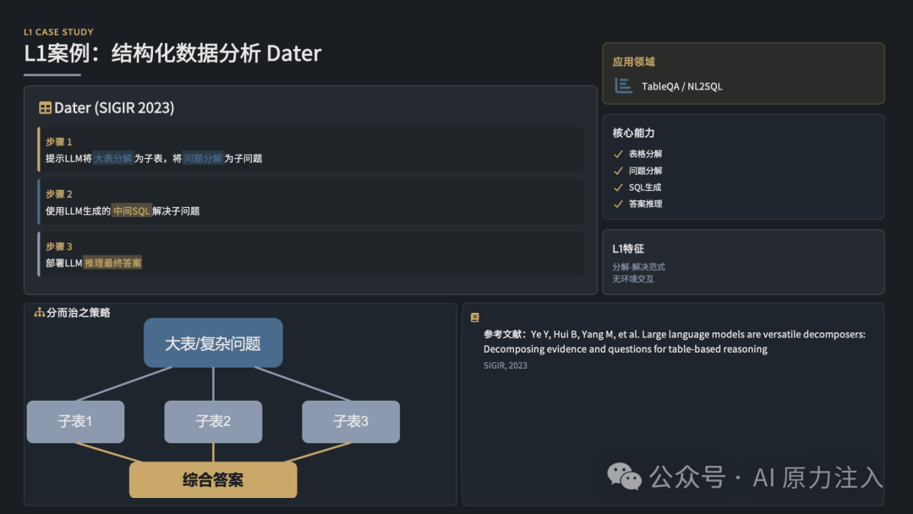Click the 分而治之策略 heading
This screenshot has height=514, width=913.
78,313
